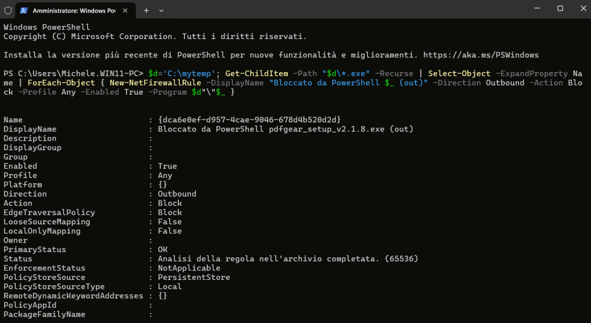
Task: Click the prompt PS C:\Users\Michele.WIN11-PC>
Action: tap(73, 73)
